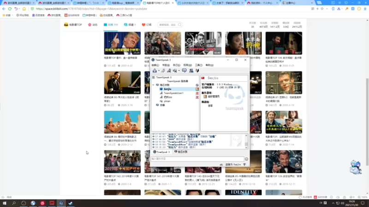Switch to the channel chat tab
369x207 pixels.
tap(181, 152)
